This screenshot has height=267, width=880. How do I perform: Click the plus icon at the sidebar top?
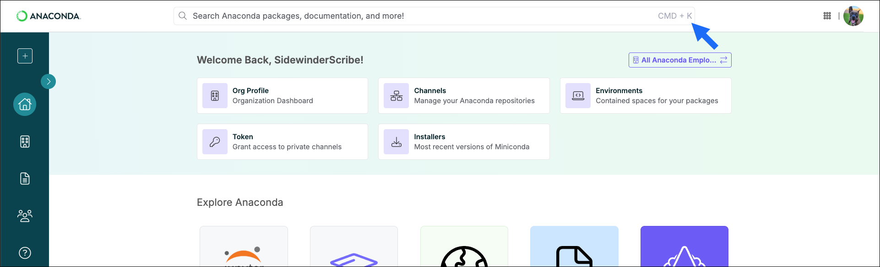tap(24, 56)
